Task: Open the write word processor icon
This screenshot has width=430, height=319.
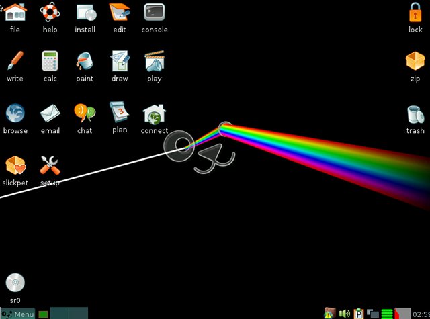Action: (x=15, y=61)
